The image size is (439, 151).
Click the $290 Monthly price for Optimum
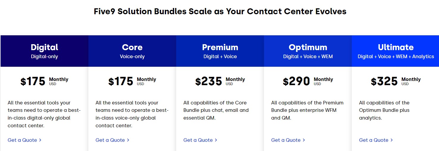coord(296,81)
